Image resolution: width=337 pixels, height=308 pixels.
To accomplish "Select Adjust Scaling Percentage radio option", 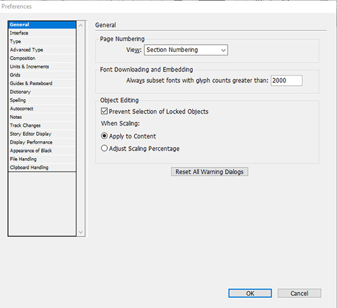I will click(x=104, y=149).
